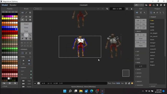Choose the remove color bucket tool
Screen dimensions: 167x94
tap(26, 38)
